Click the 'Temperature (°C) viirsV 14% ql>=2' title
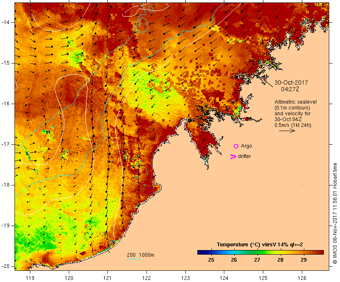 tap(260, 245)
